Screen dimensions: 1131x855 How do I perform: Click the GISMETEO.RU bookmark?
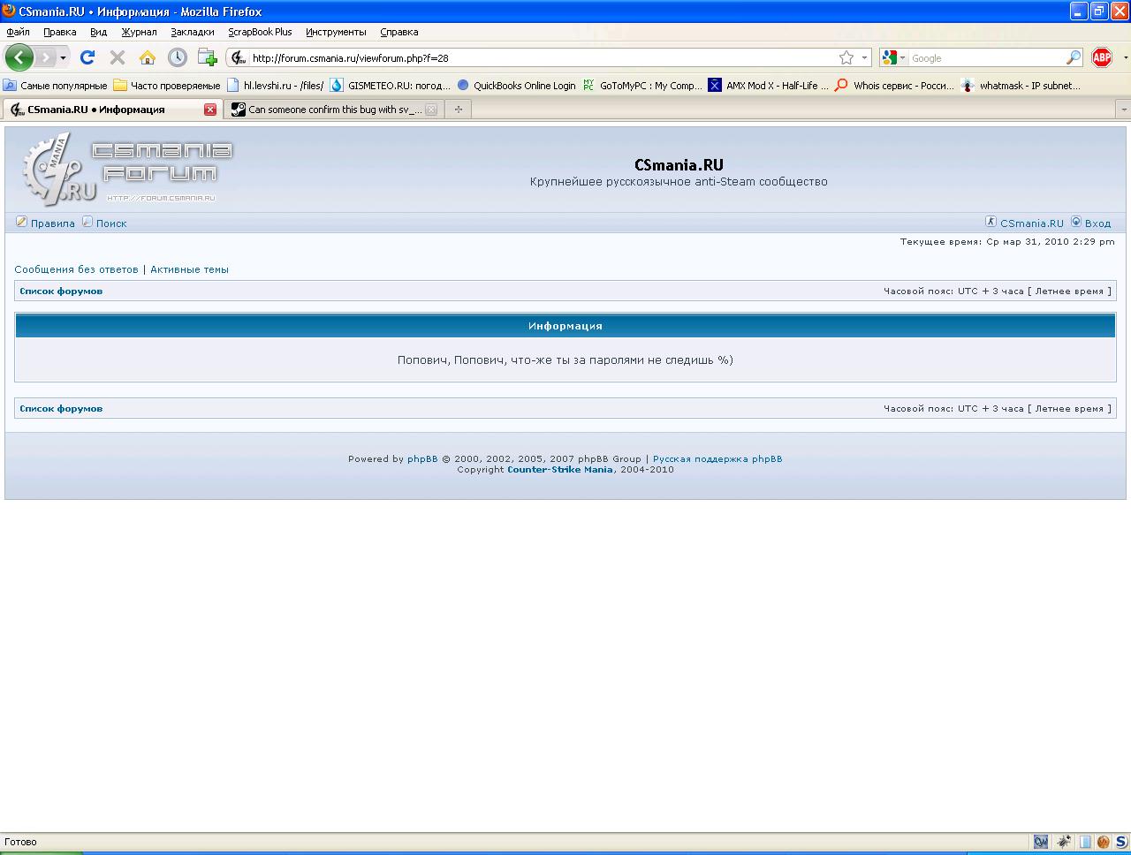(399, 86)
